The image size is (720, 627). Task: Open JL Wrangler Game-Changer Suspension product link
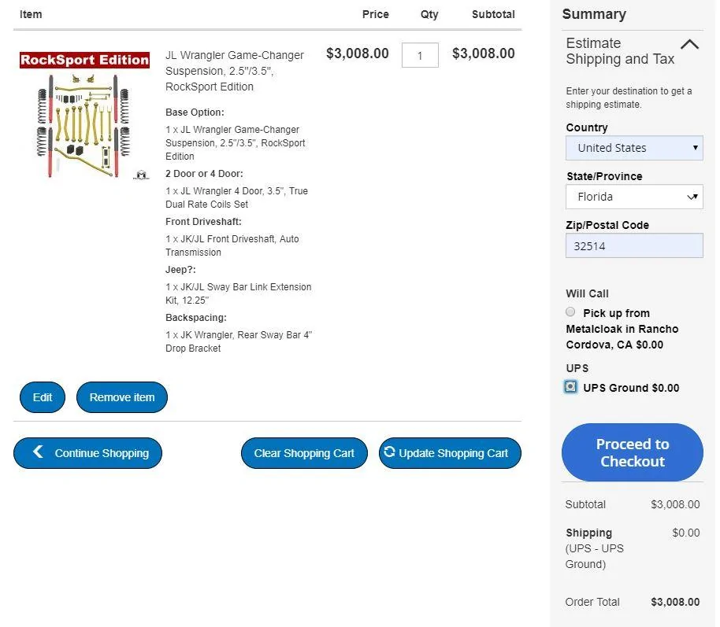pos(234,71)
